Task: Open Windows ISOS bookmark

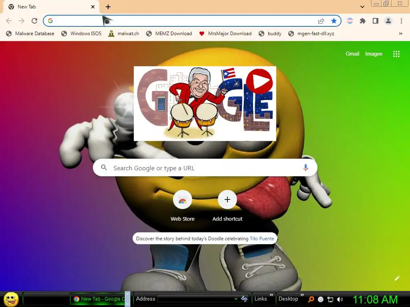Action: (81, 34)
